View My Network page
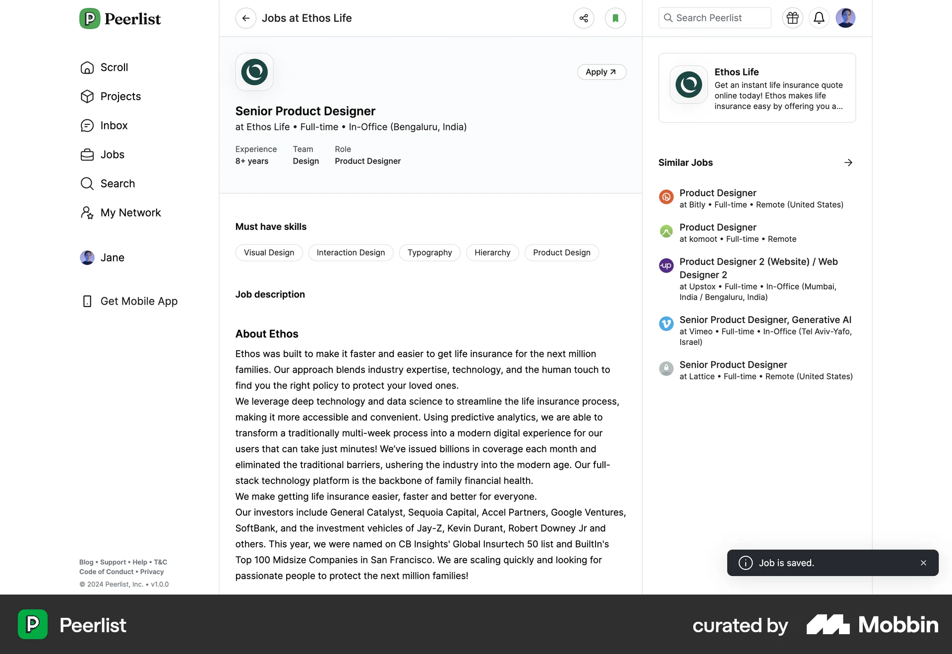The image size is (952, 654). 130,213
